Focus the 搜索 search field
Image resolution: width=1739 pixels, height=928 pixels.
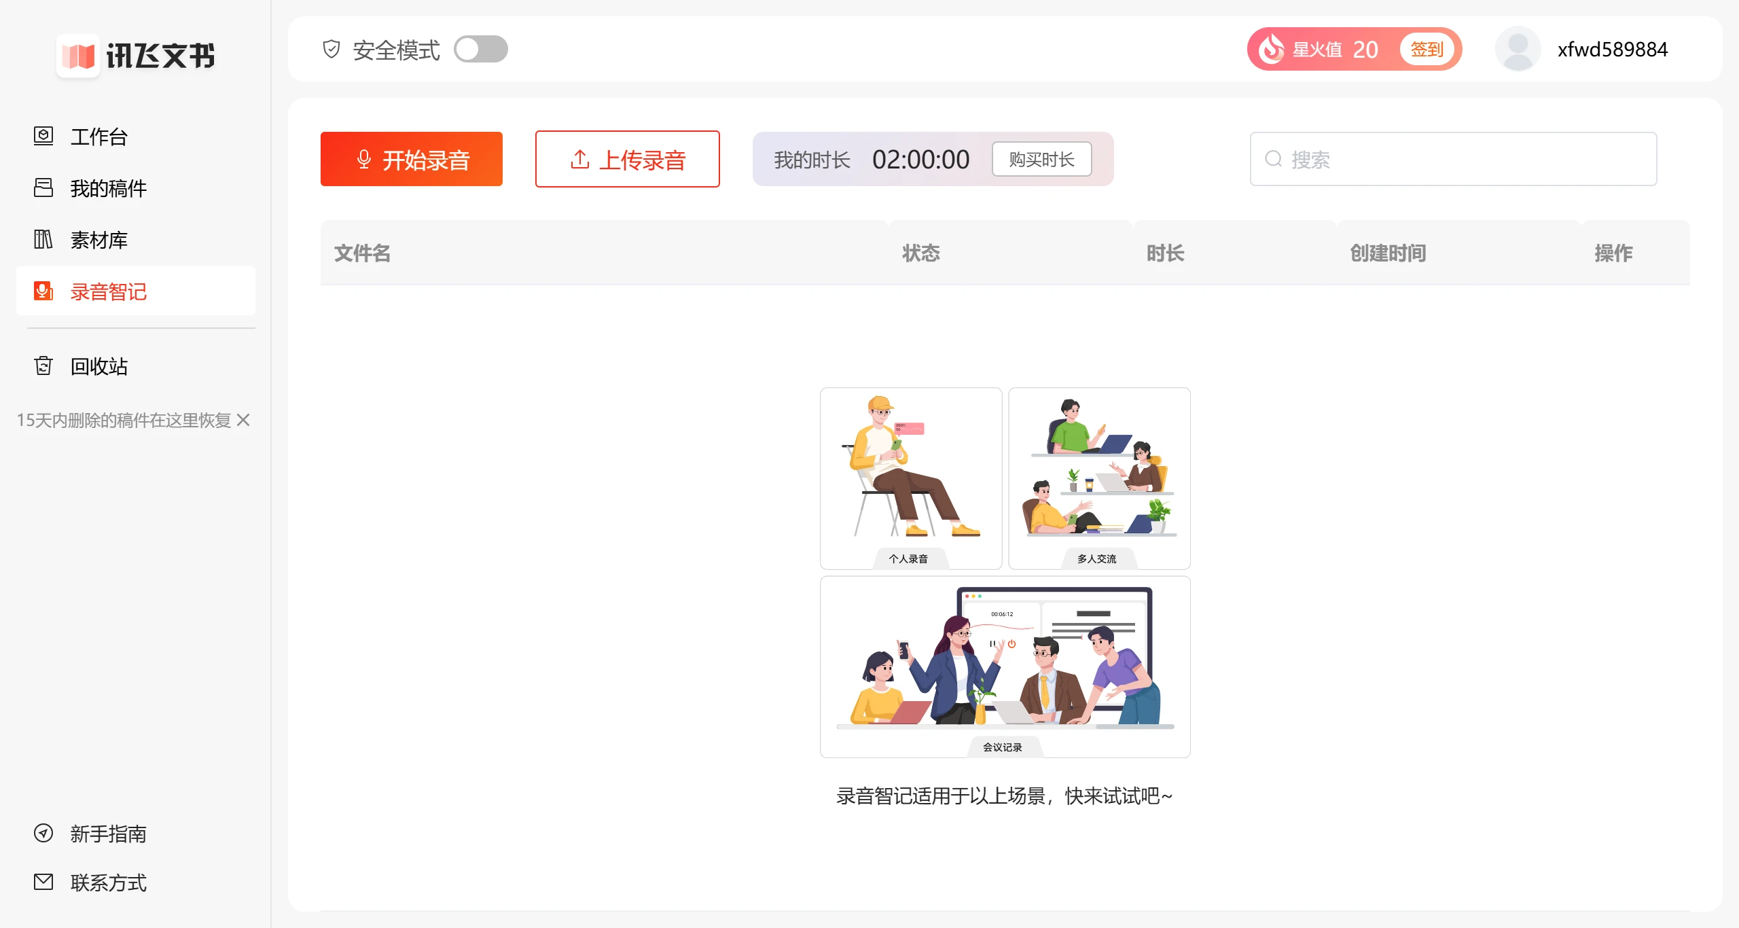pos(1454,160)
